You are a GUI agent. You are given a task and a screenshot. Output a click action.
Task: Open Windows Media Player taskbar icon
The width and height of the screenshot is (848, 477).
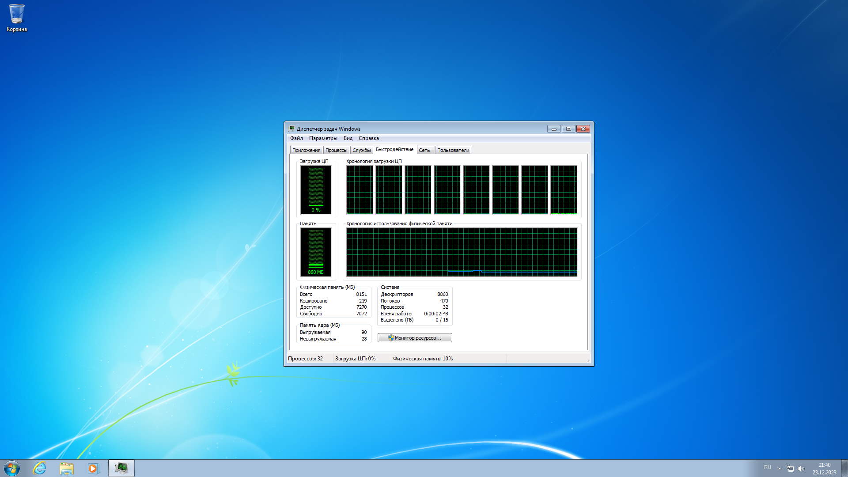click(93, 468)
